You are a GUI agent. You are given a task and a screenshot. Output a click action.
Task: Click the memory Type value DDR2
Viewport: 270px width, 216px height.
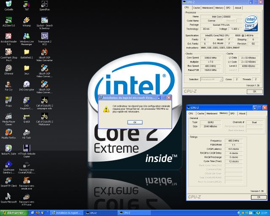[211, 122]
